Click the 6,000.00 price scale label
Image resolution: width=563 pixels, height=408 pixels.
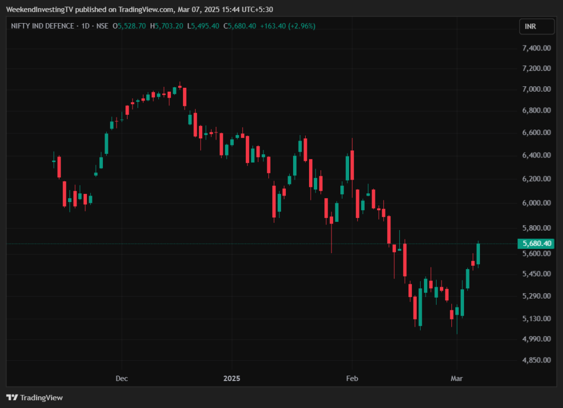pos(536,203)
